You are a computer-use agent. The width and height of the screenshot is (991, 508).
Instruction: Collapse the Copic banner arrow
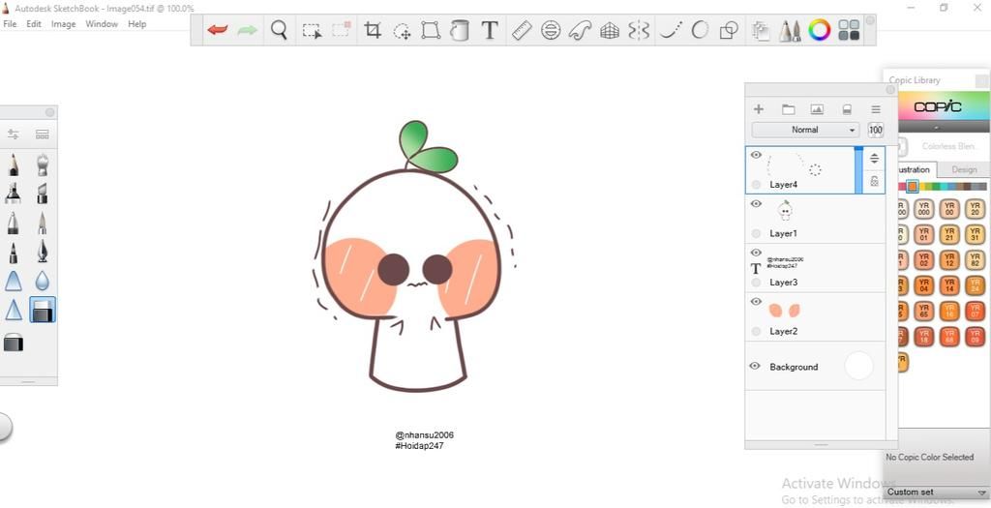936,127
